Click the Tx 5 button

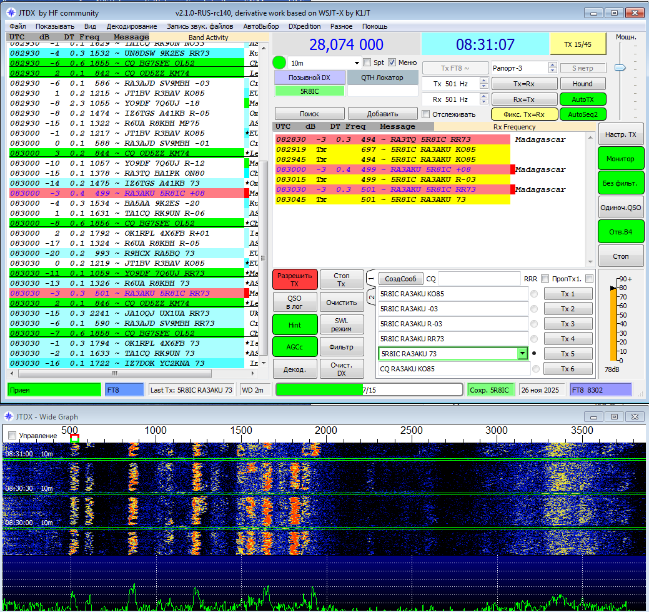567,353
